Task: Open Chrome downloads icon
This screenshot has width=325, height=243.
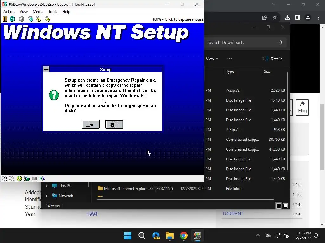Action: tap(288, 18)
